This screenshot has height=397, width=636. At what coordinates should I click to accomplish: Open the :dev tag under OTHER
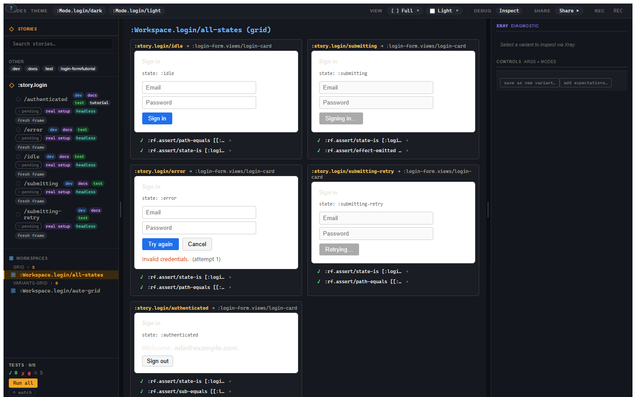(16, 69)
